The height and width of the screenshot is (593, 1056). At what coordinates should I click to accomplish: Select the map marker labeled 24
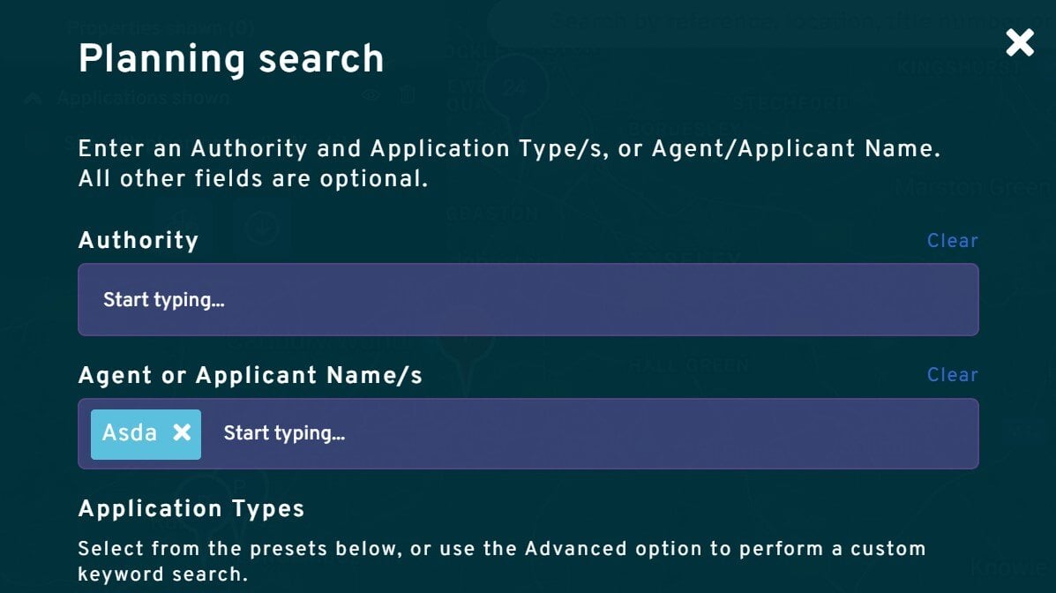point(514,88)
